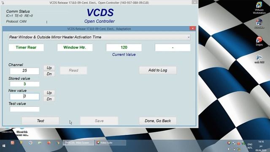Open the Firefox pinned taskbar icon
The height and width of the screenshot is (152, 270).
coord(49,143)
